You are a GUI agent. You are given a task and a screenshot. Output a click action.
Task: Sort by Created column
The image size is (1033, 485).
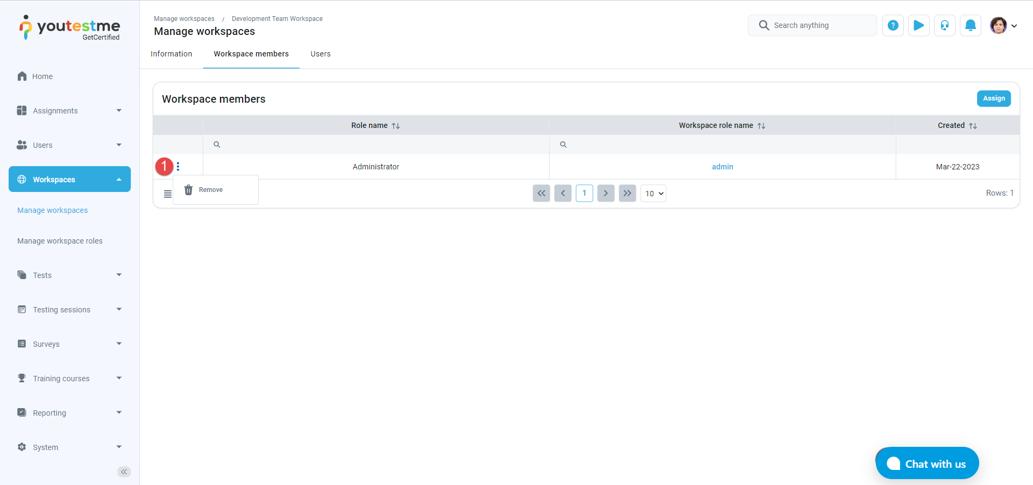973,126
